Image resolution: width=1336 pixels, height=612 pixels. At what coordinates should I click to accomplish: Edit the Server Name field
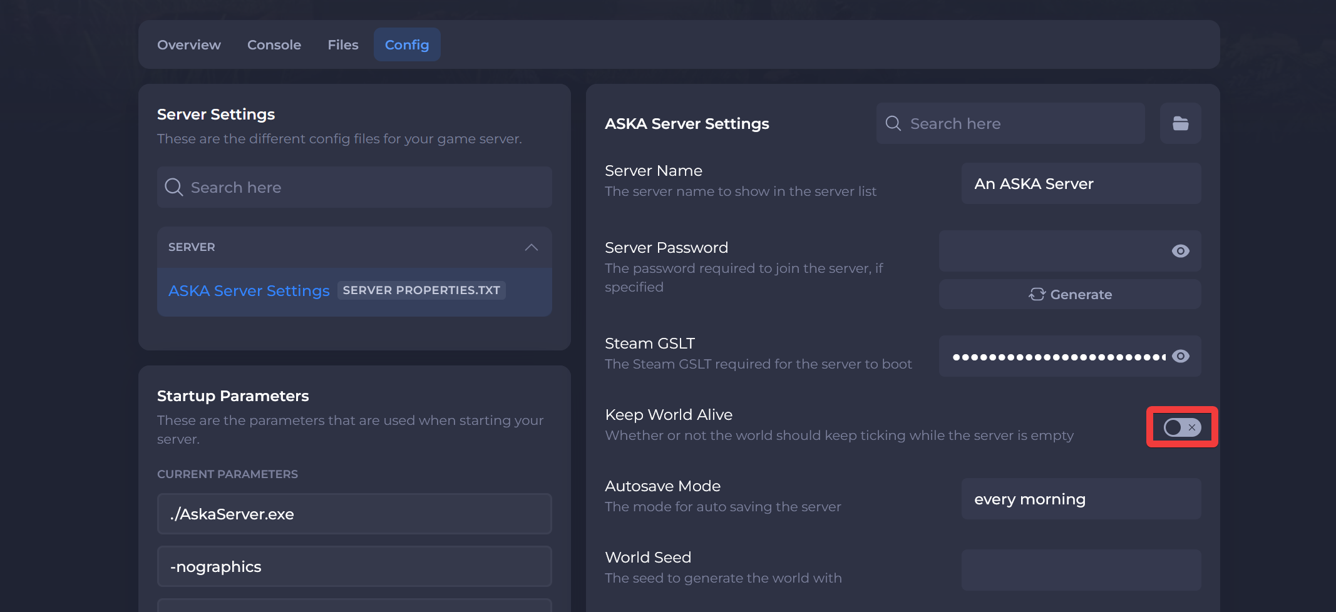coord(1081,183)
